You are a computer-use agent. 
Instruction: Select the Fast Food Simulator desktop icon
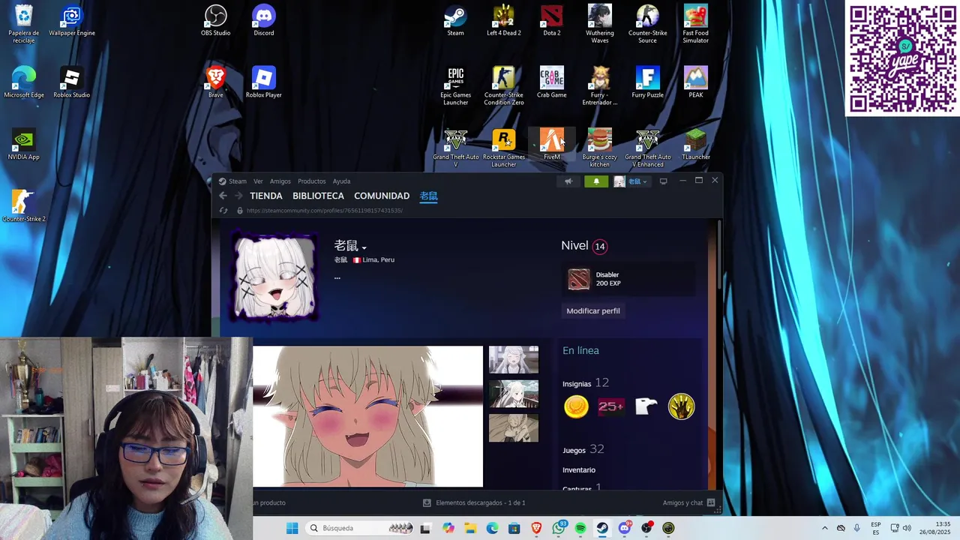[x=696, y=24]
